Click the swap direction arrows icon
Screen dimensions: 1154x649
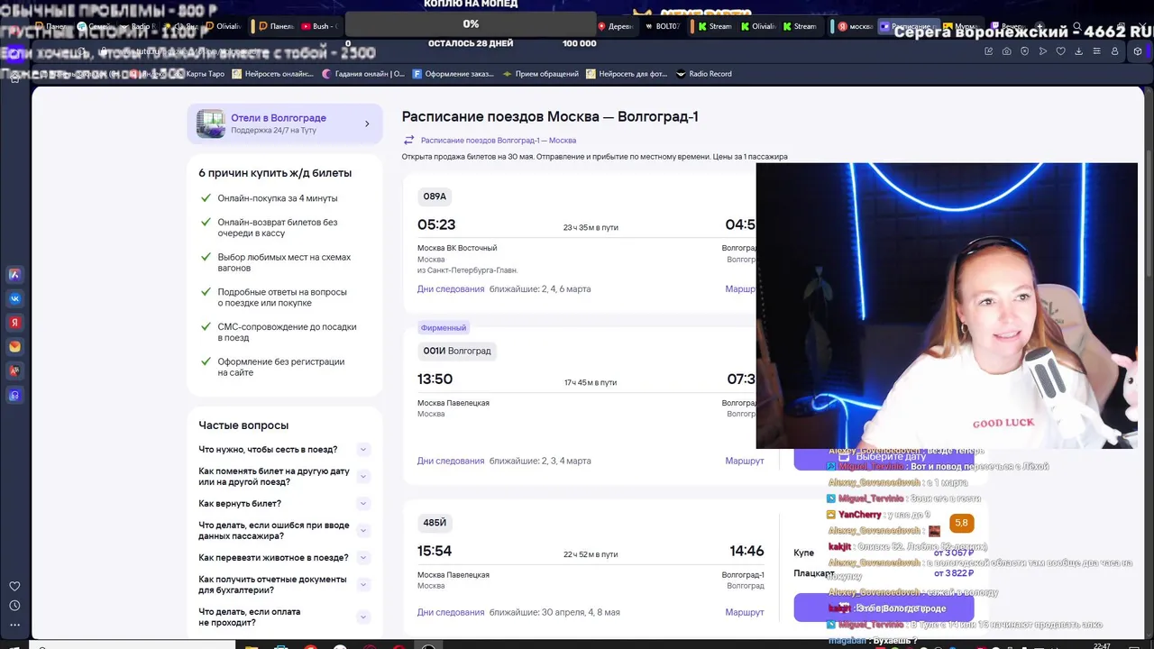point(408,140)
